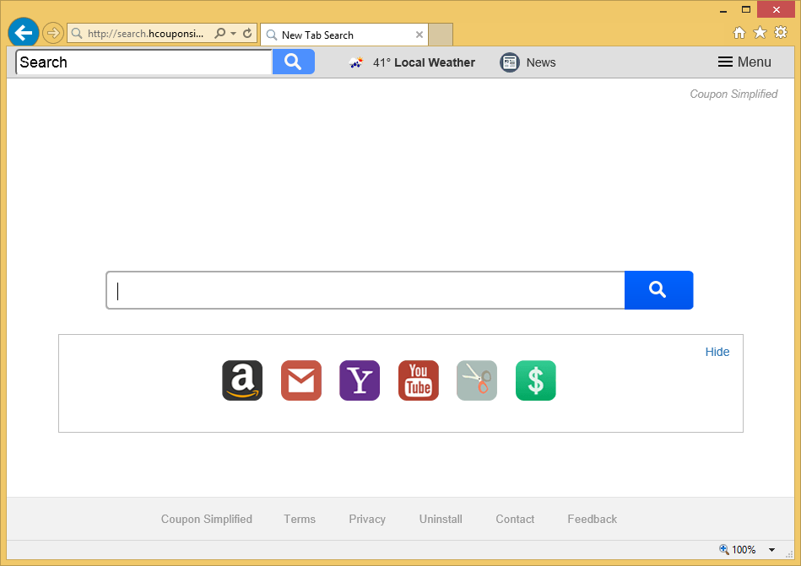Focus the toolbar Search input field
This screenshot has height=566, width=801.
tap(144, 62)
